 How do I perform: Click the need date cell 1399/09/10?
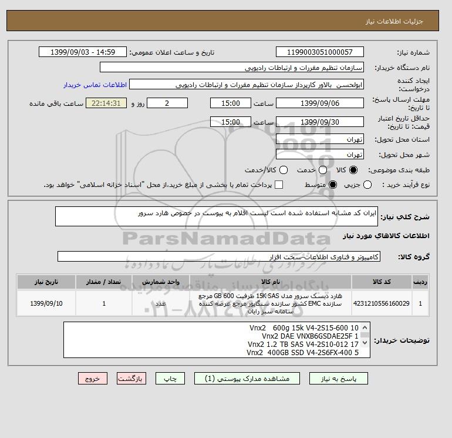coord(46,303)
